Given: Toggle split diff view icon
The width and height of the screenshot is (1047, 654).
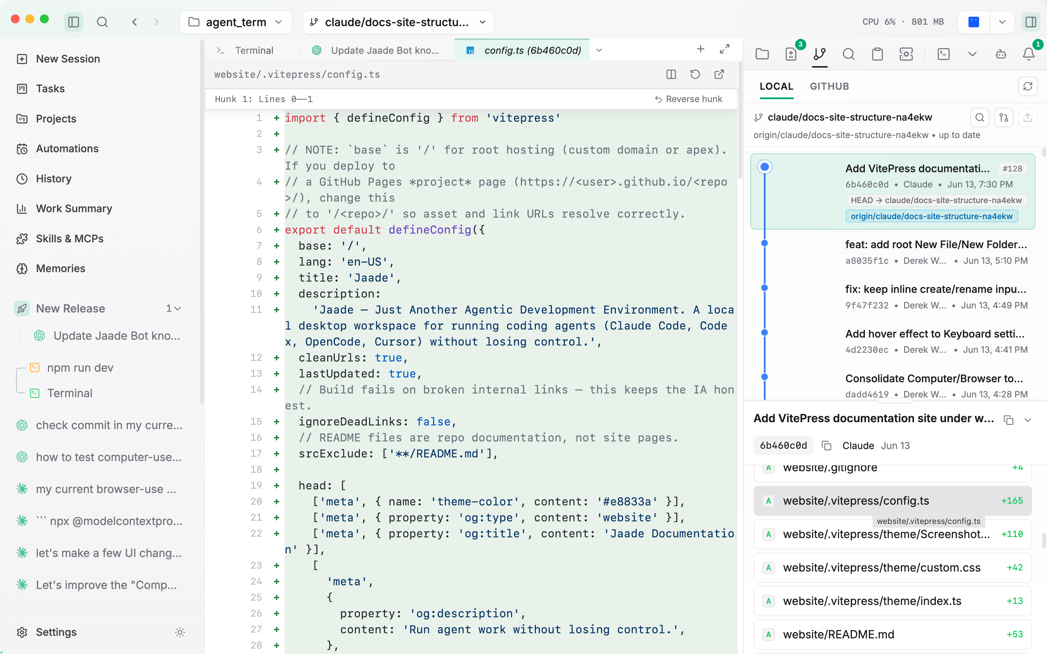Looking at the screenshot, I should 671,74.
